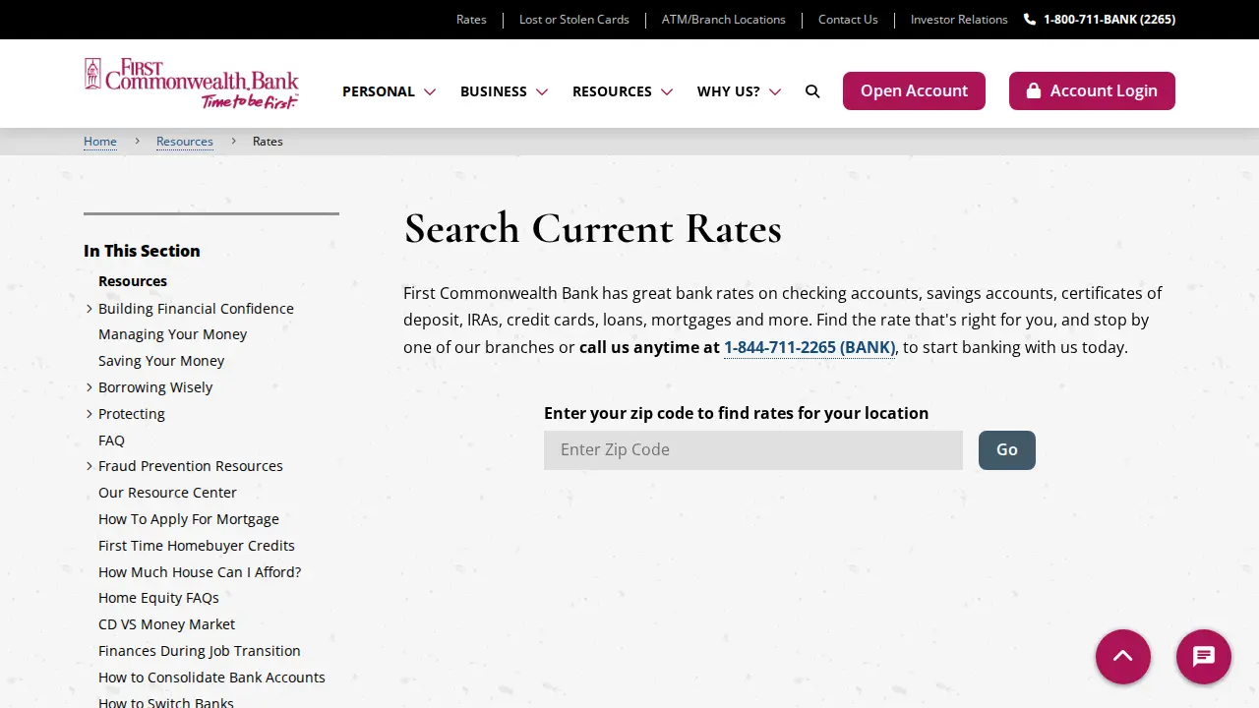Expand the Borrowing Wisely chevron
The width and height of the screenshot is (1259, 708).
click(90, 387)
